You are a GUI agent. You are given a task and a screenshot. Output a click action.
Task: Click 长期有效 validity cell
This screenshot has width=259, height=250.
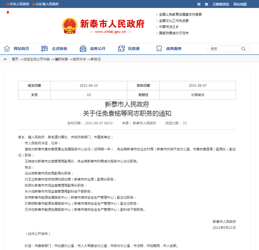pyautogui.click(x=197, y=95)
